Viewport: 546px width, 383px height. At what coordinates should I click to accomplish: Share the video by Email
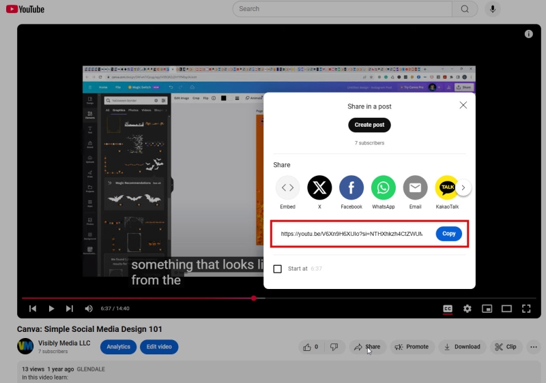(415, 192)
